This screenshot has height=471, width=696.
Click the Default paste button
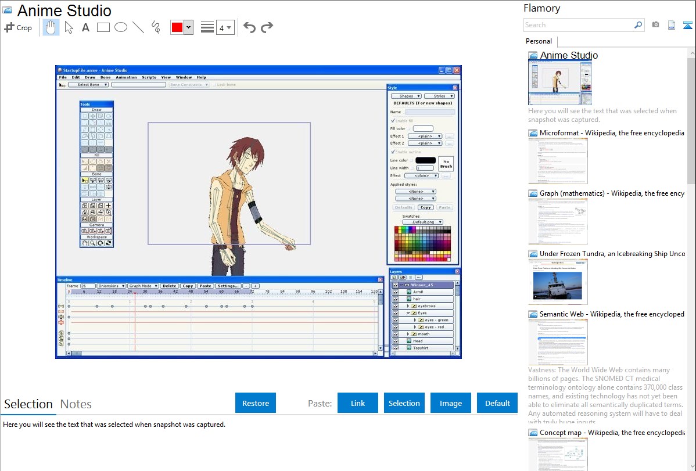click(x=497, y=403)
